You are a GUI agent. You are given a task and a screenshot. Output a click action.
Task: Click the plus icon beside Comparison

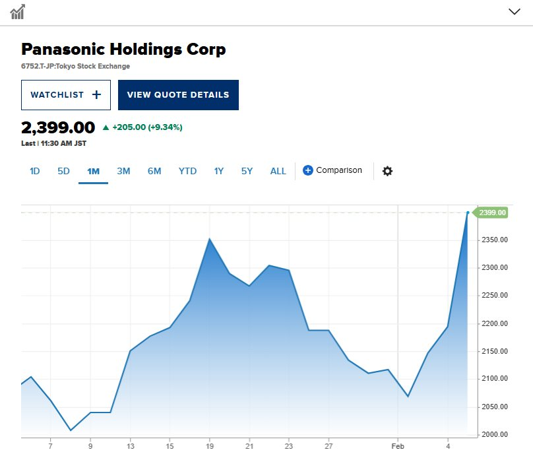tap(307, 170)
